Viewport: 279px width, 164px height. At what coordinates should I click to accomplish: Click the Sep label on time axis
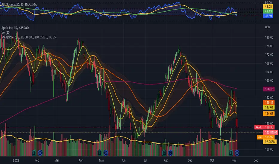(x=190, y=160)
